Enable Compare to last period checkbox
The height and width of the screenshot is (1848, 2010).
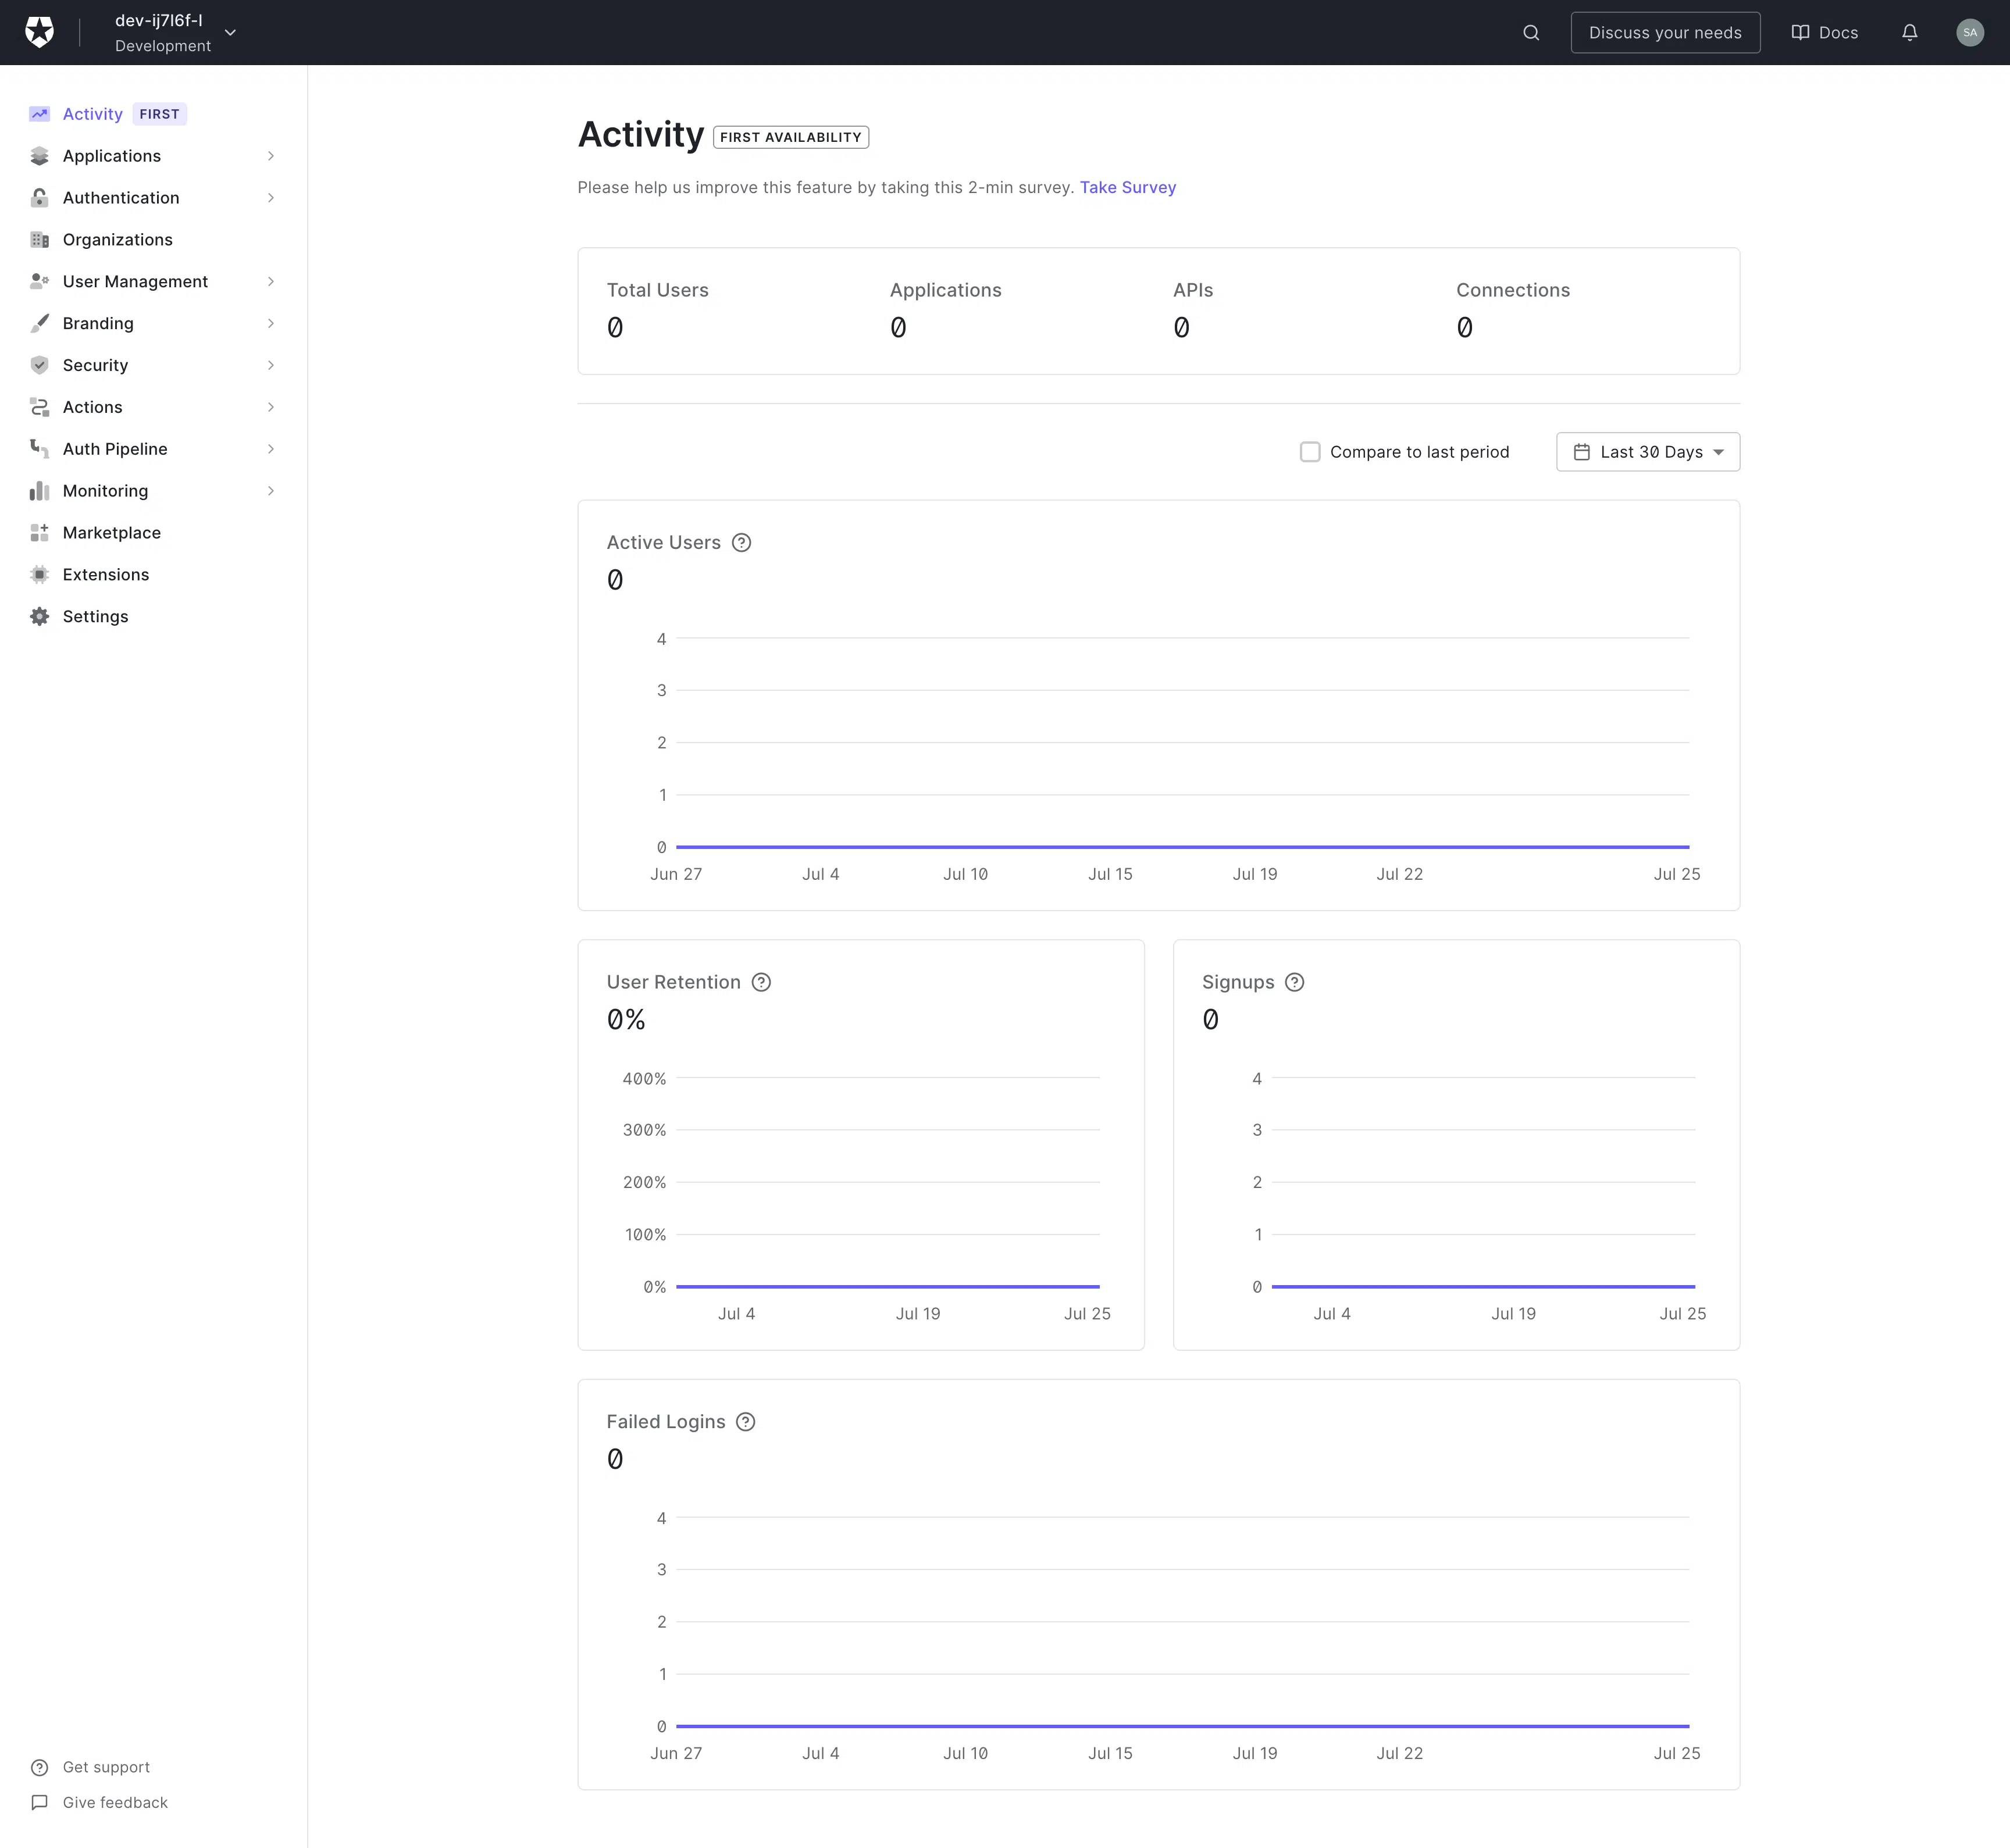coord(1310,452)
